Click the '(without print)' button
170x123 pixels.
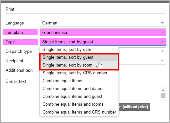tap(134, 107)
